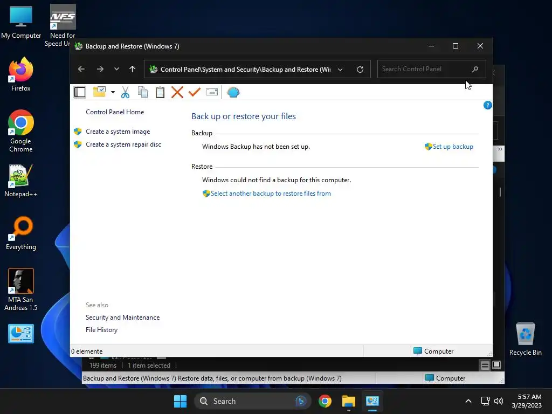This screenshot has width=552, height=414.
Task: Go back with the back arrow
Action: point(81,69)
